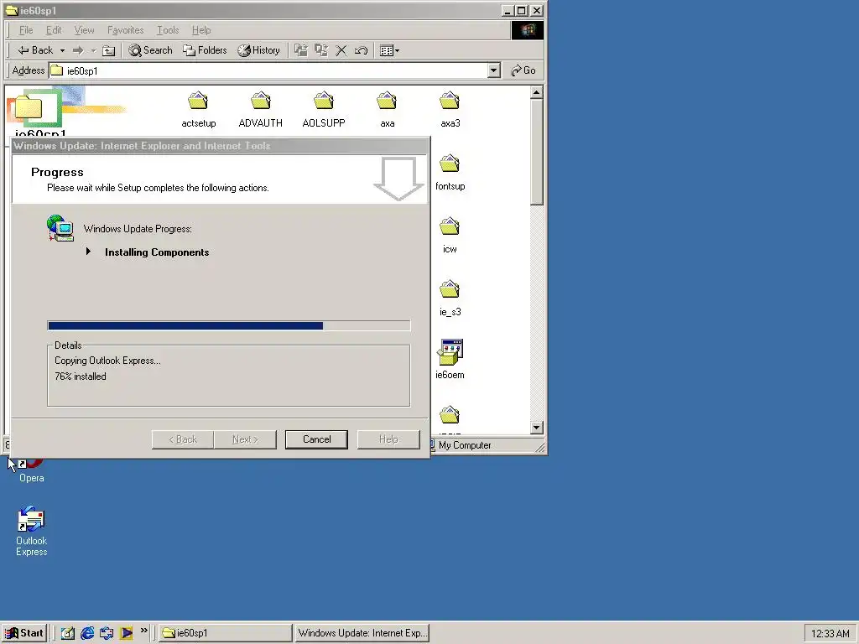Click the Forward arrow in Explorer toolbar
The image size is (859, 644).
78,50
